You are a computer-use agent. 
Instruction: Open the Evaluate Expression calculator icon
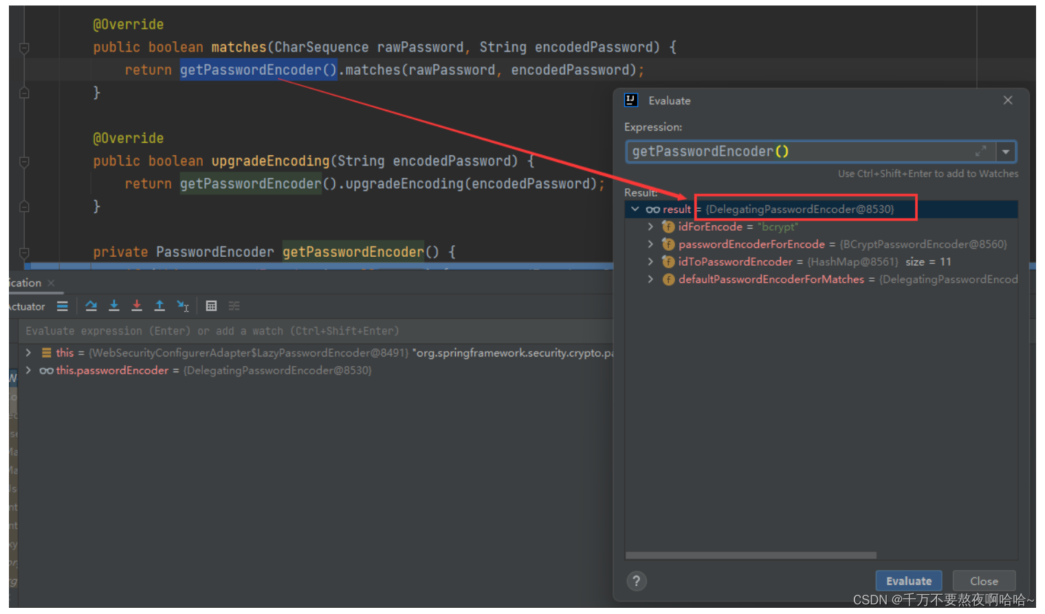(x=211, y=306)
